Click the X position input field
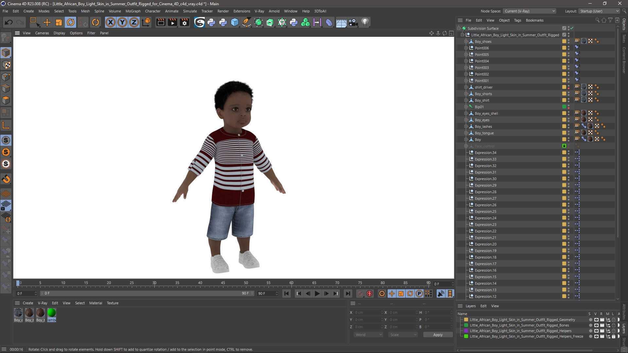 (x=368, y=312)
